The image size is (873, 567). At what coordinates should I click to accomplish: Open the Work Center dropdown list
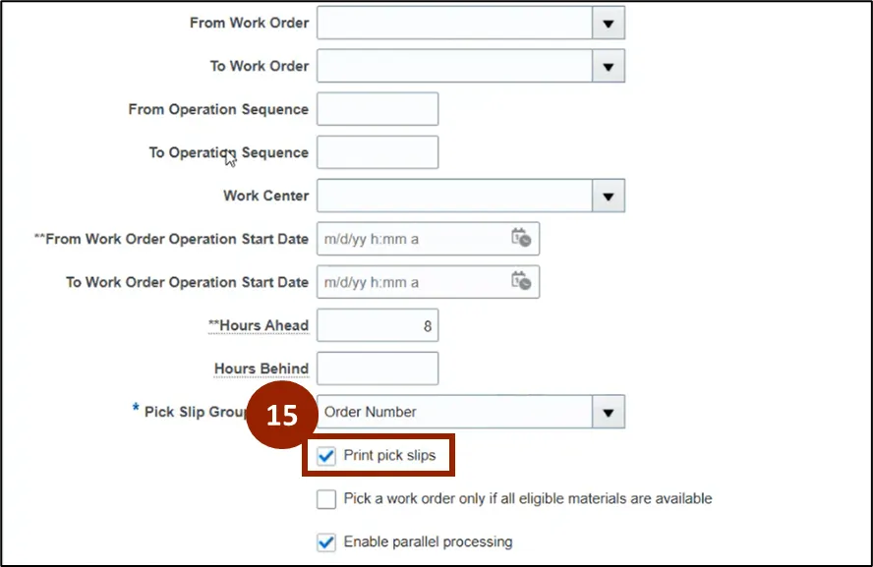point(609,196)
